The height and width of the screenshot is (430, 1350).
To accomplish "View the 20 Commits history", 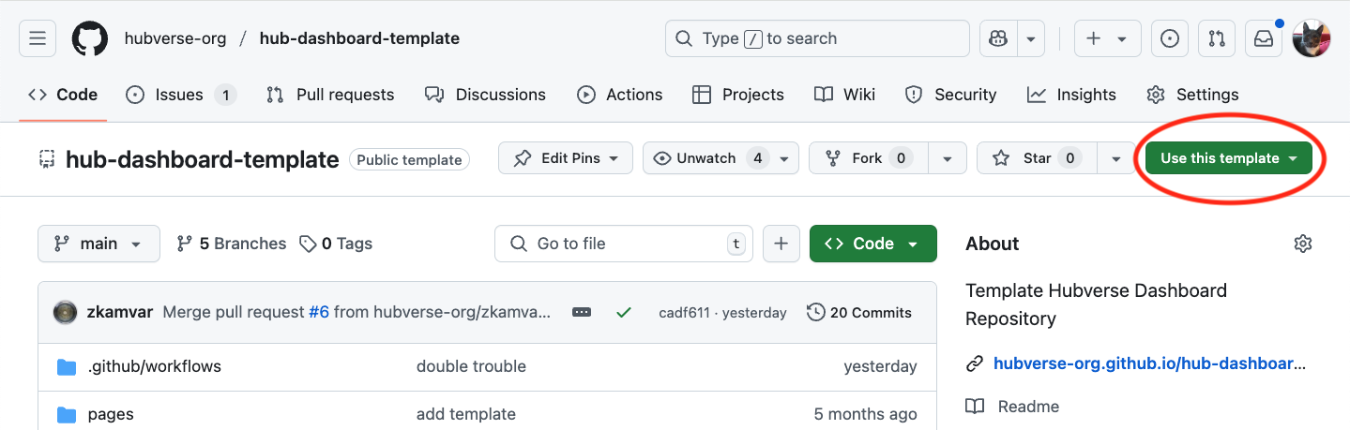I will (859, 312).
